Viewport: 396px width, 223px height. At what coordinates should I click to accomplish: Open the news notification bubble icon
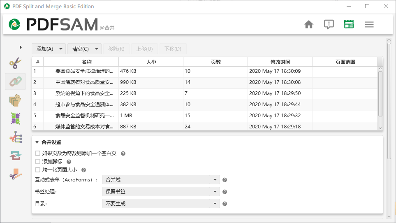point(329,25)
